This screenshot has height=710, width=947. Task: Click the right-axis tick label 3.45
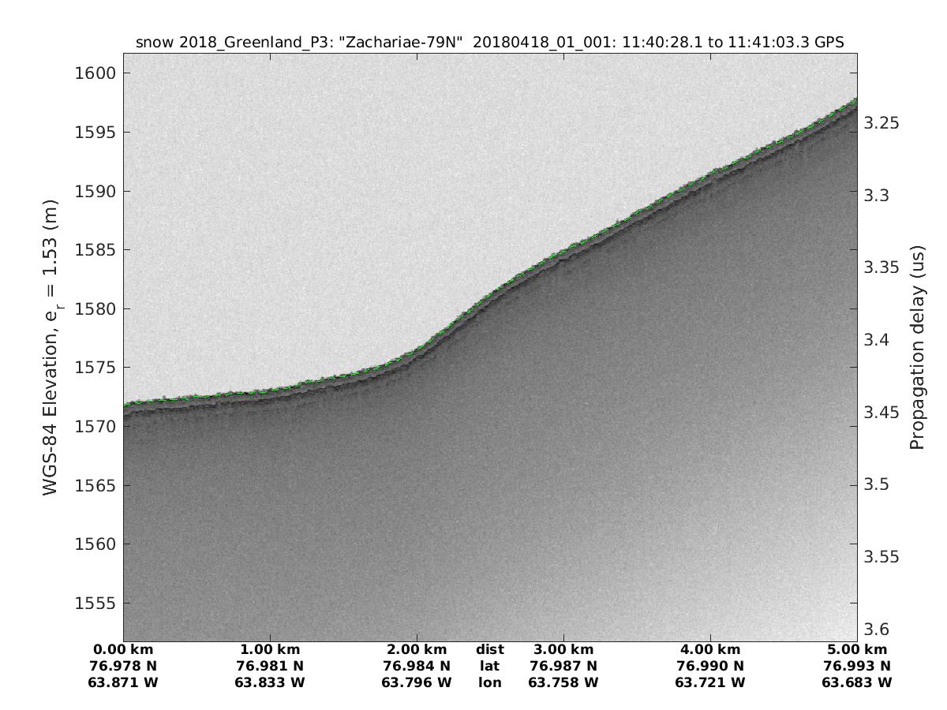point(881,413)
